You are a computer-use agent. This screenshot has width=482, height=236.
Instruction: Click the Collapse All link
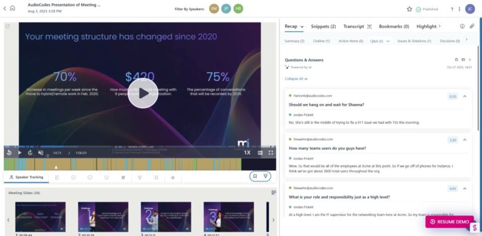click(x=296, y=79)
